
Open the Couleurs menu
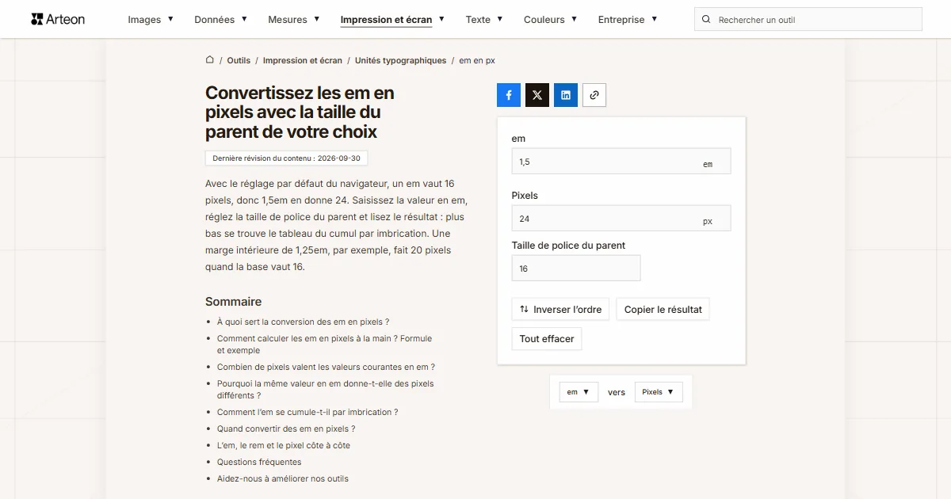(x=551, y=20)
